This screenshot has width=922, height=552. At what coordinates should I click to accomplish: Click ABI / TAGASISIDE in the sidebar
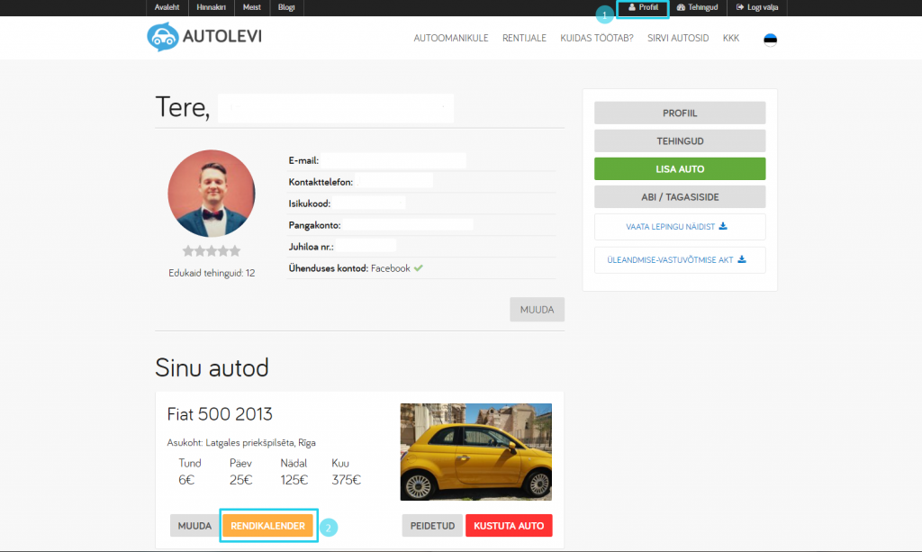679,196
